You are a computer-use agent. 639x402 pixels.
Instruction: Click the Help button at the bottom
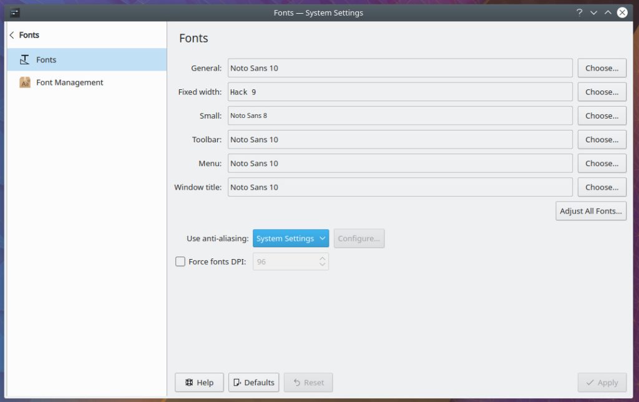199,383
